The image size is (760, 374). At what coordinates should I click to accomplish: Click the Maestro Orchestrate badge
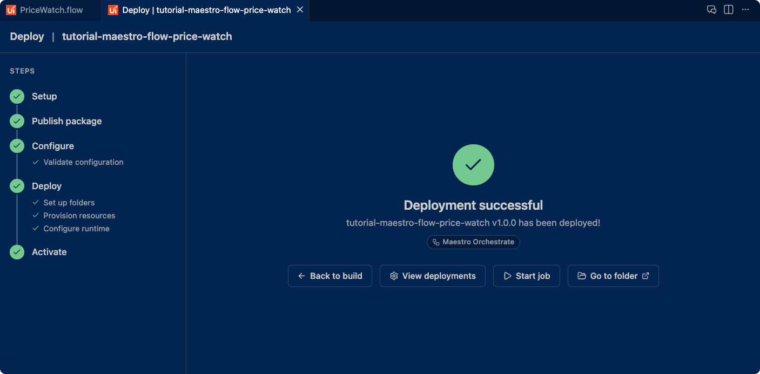click(x=473, y=242)
